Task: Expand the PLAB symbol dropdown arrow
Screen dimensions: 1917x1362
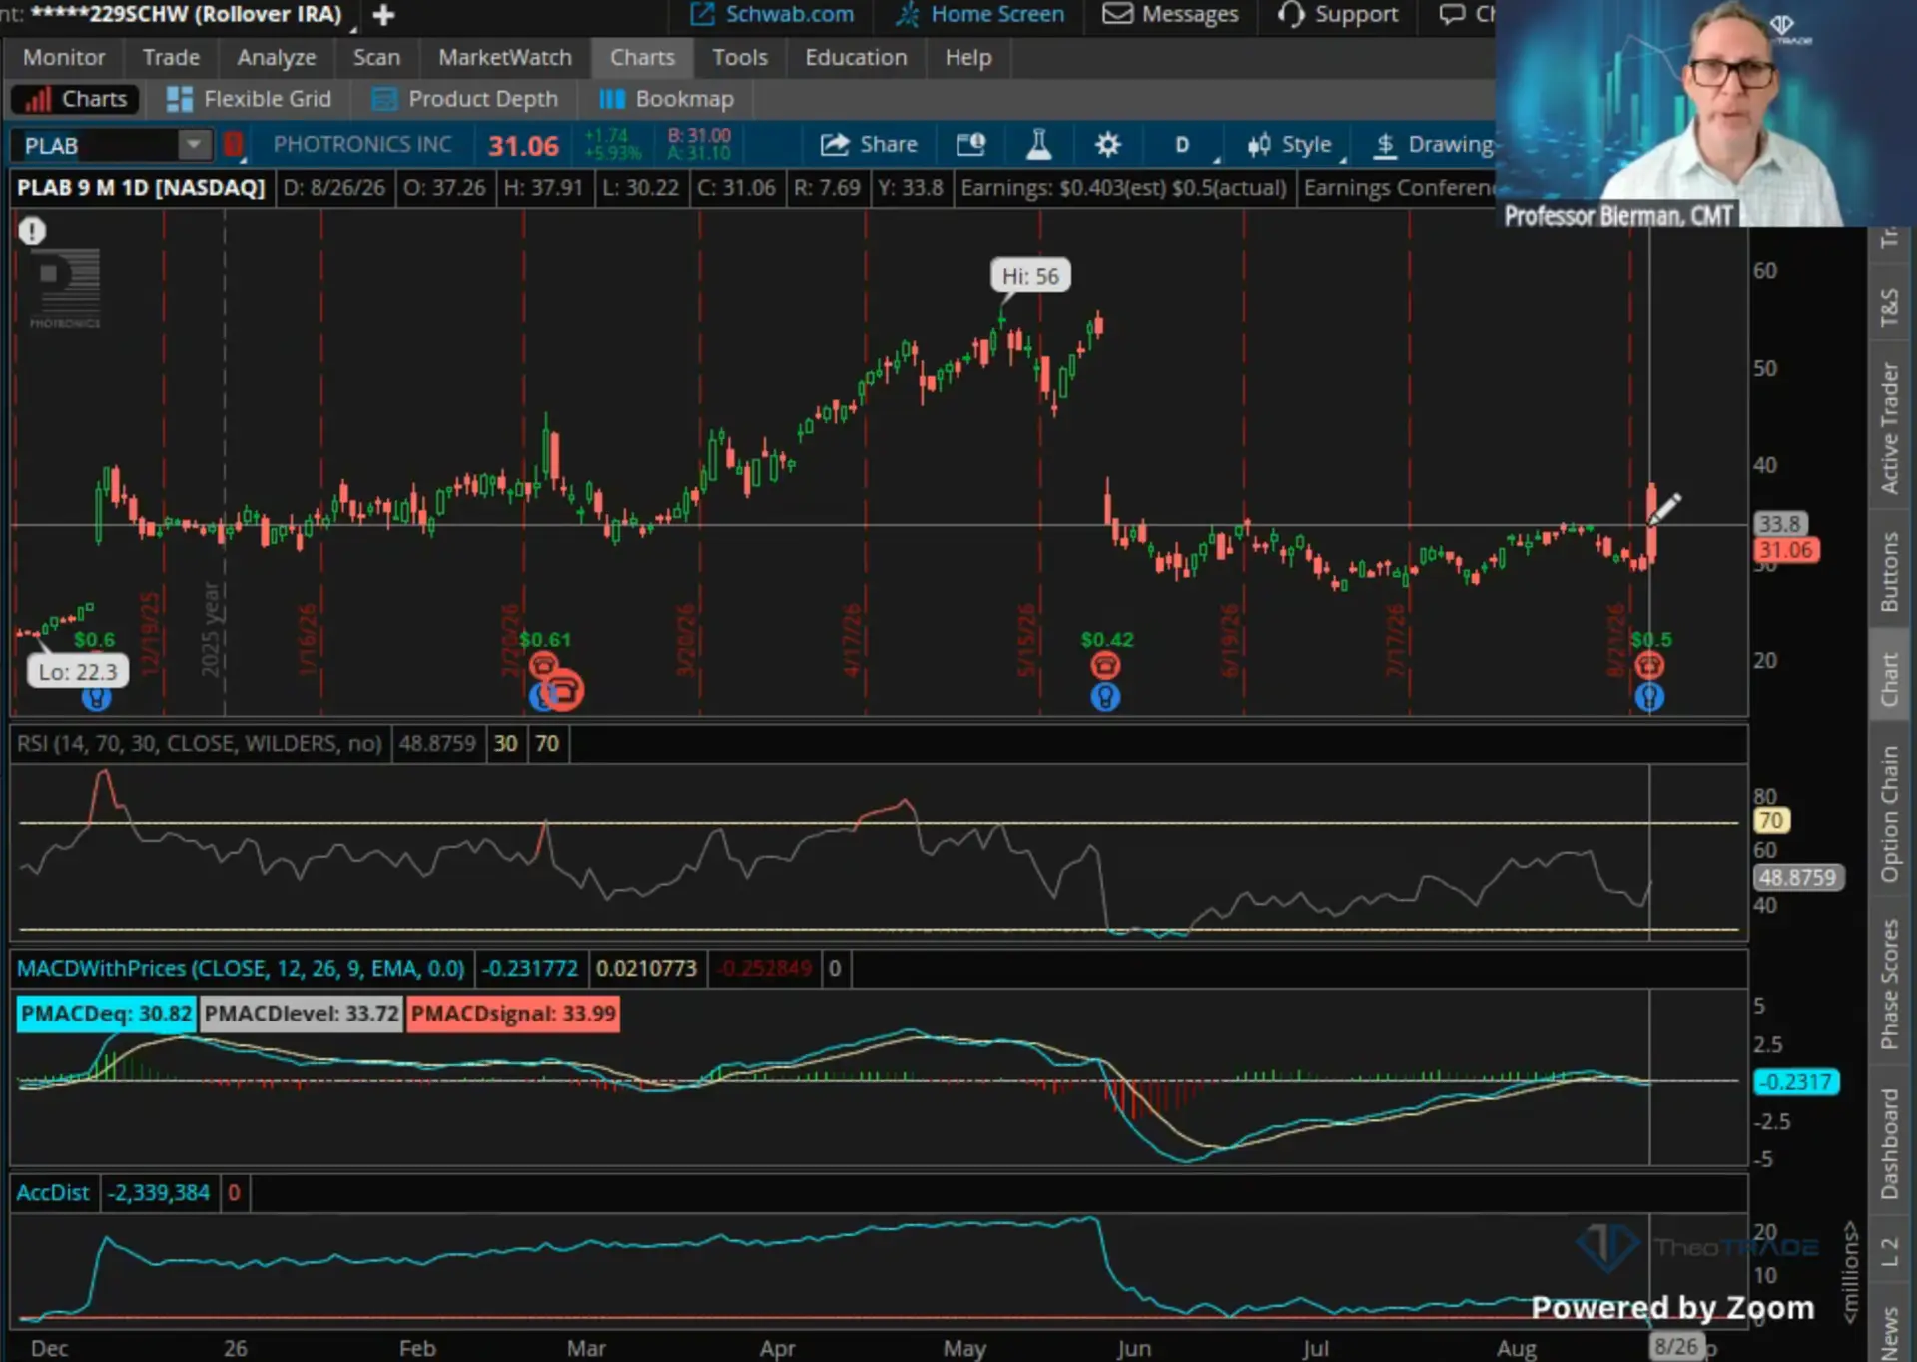Action: coord(194,145)
